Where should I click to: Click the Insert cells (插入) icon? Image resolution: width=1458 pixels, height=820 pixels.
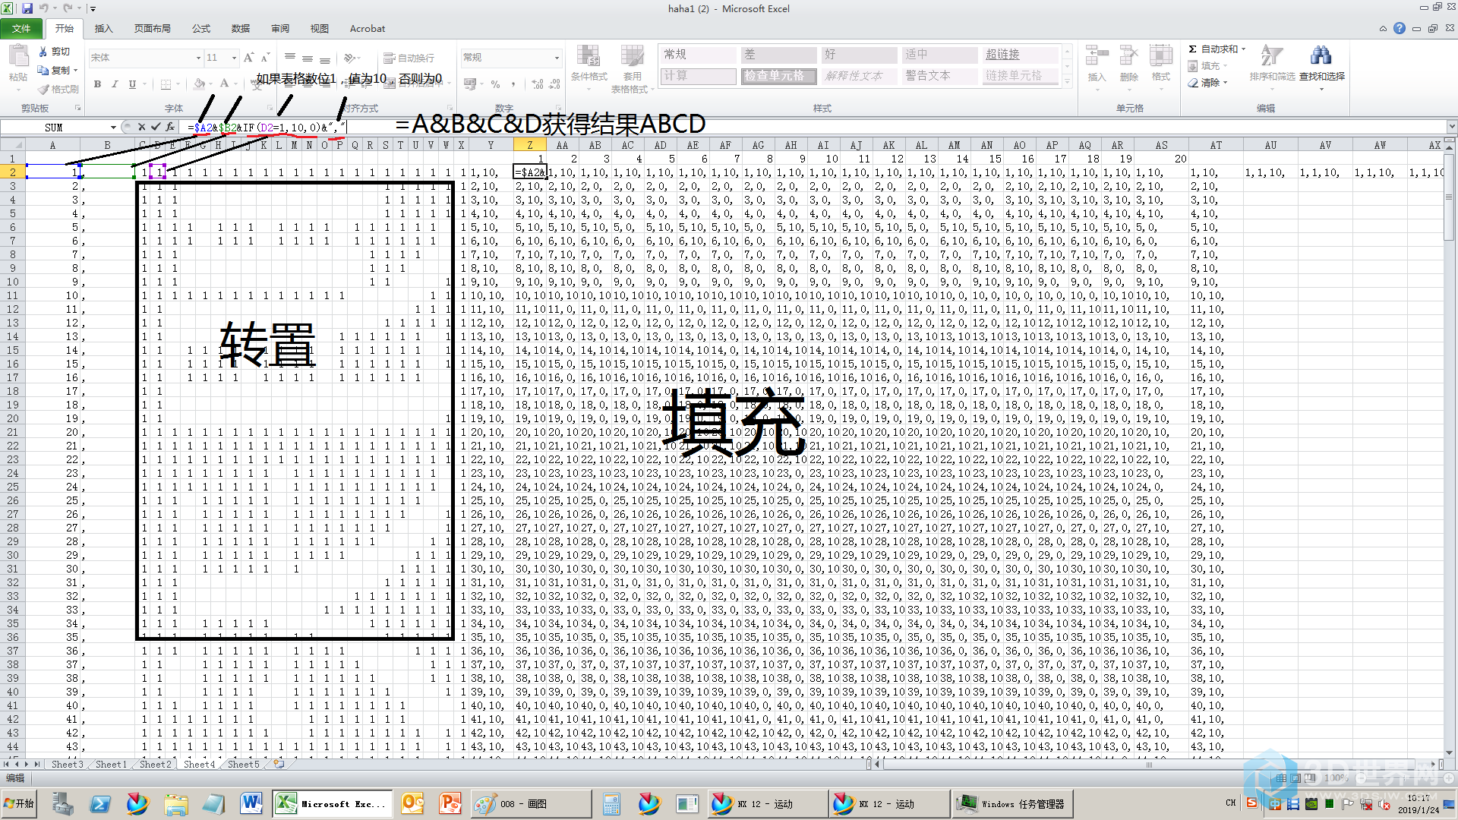point(1097,56)
